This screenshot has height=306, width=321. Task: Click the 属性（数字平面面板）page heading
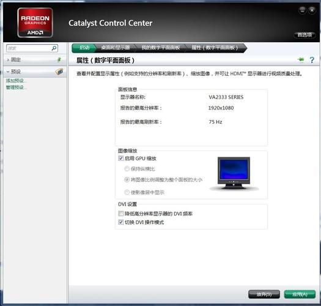point(105,60)
